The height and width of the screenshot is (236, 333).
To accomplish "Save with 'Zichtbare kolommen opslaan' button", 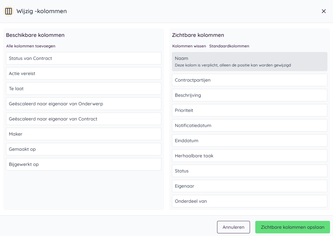I will pos(292,227).
